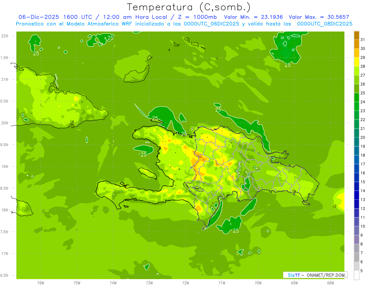371x287 pixels.
Task: Click the '73W' longitude axis label
Action: point(149,283)
